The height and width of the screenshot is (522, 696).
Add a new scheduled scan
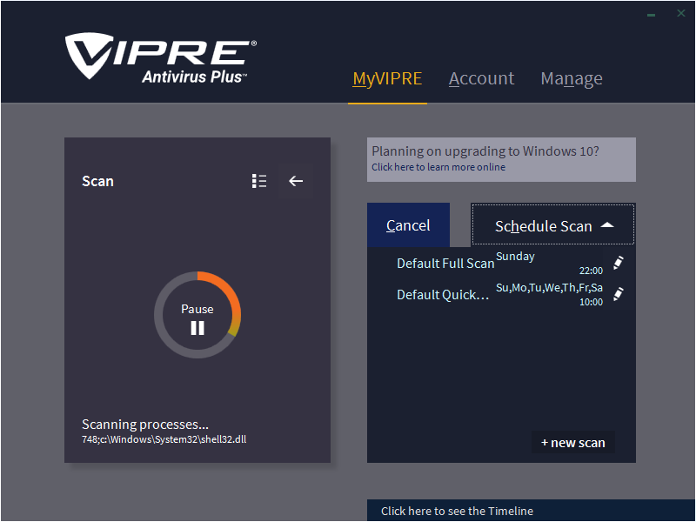[x=573, y=443]
